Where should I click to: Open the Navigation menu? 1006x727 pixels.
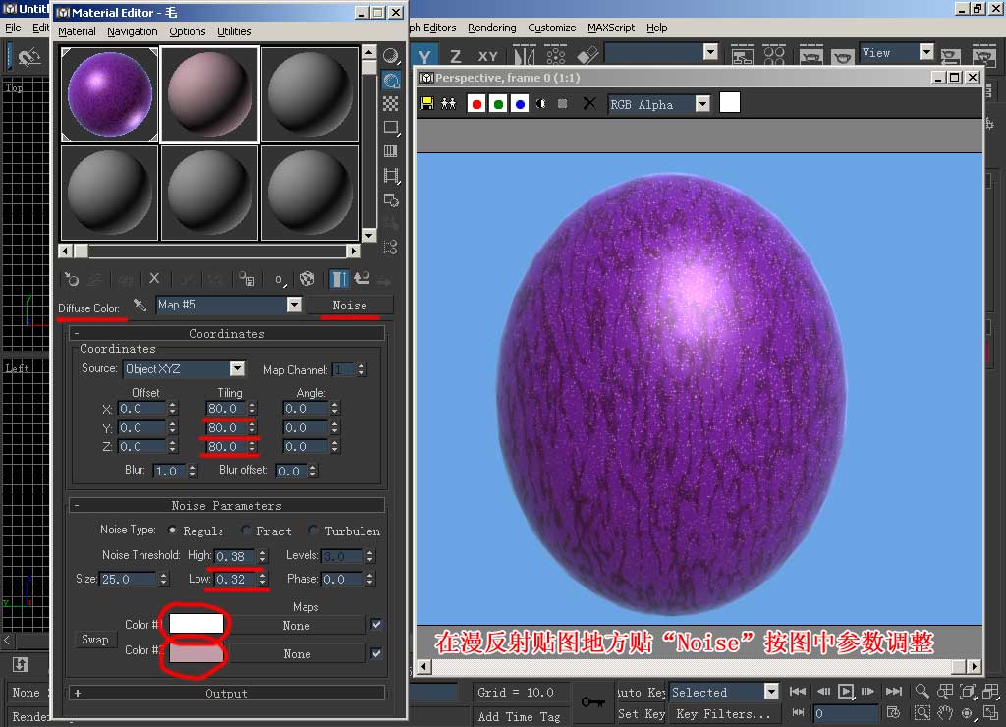click(133, 31)
